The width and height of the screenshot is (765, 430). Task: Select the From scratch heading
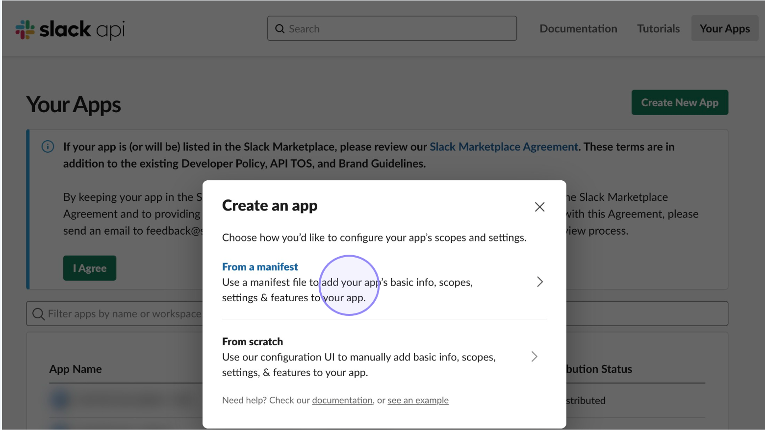point(253,341)
